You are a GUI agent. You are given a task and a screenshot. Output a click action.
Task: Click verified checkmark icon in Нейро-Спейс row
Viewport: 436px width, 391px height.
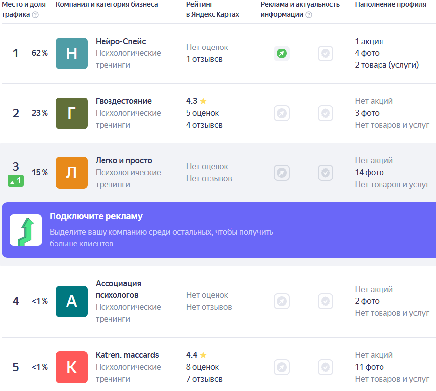pos(326,53)
